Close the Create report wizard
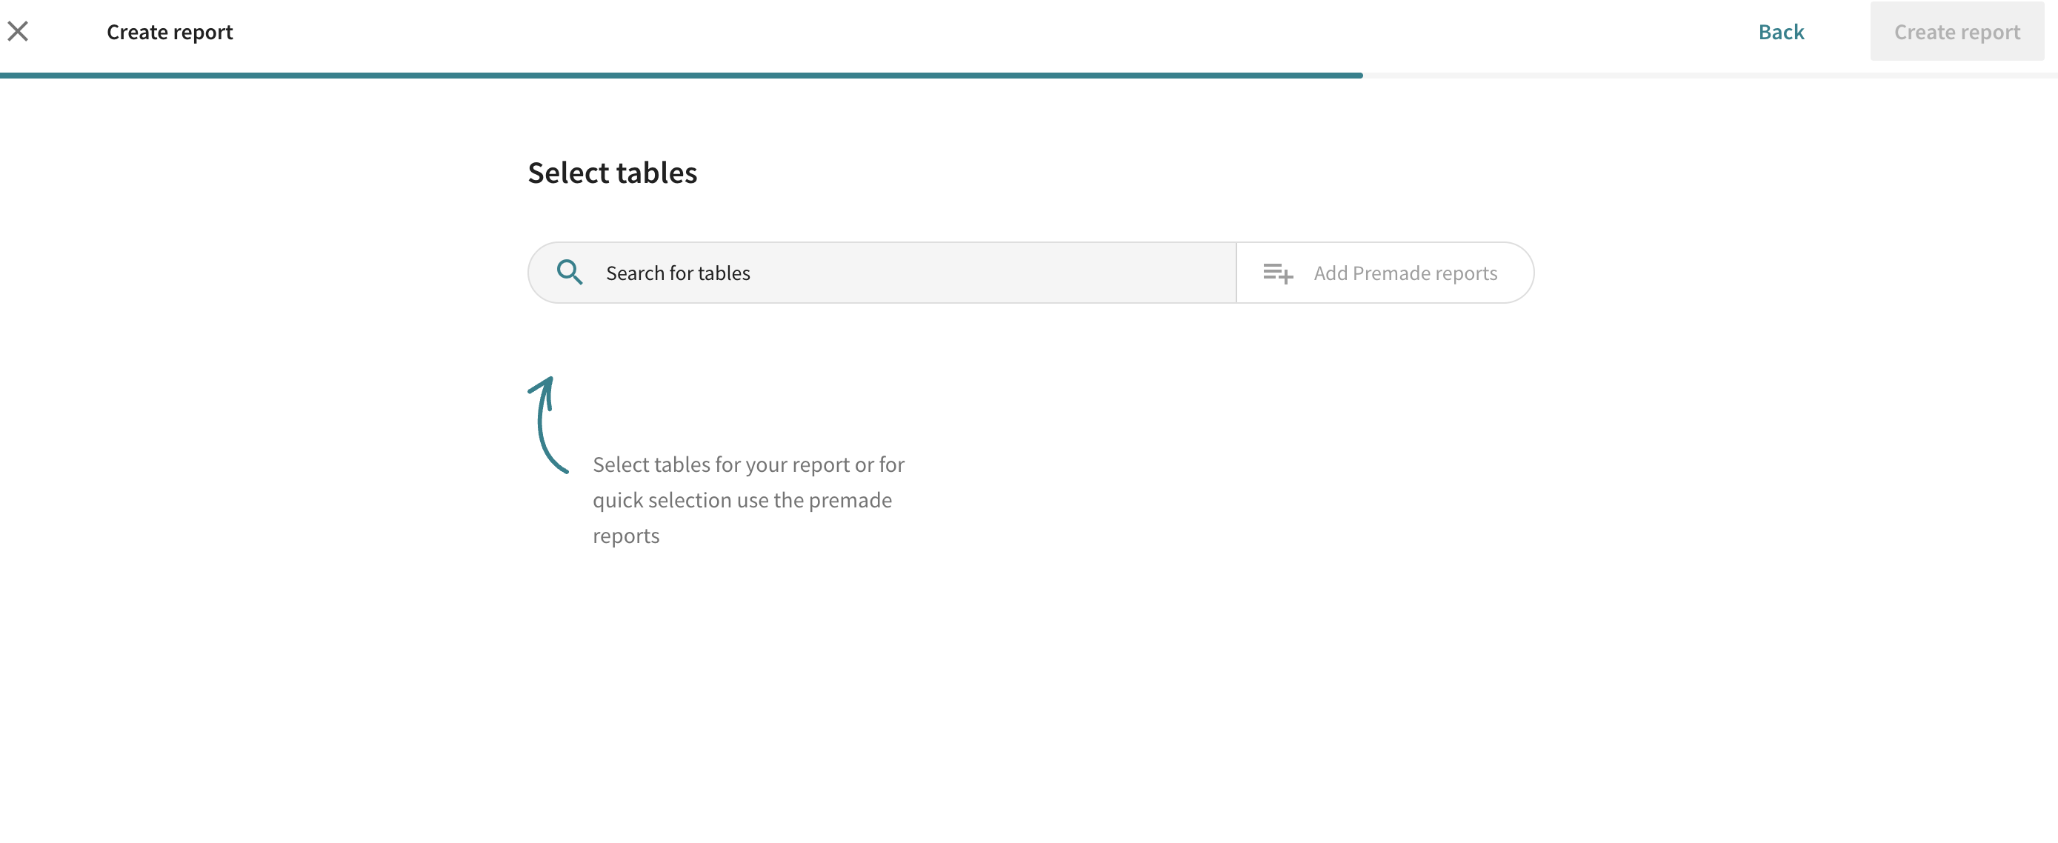Viewport: 2058px width, 843px height. (18, 31)
